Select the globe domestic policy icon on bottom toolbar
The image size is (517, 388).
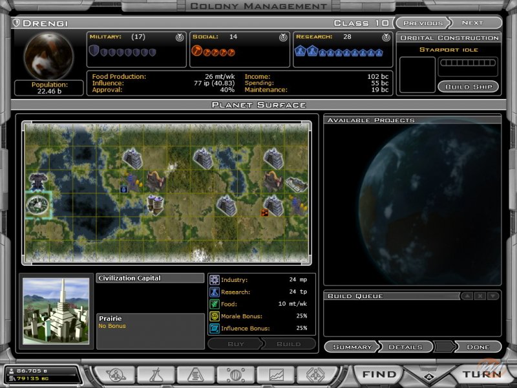point(238,374)
